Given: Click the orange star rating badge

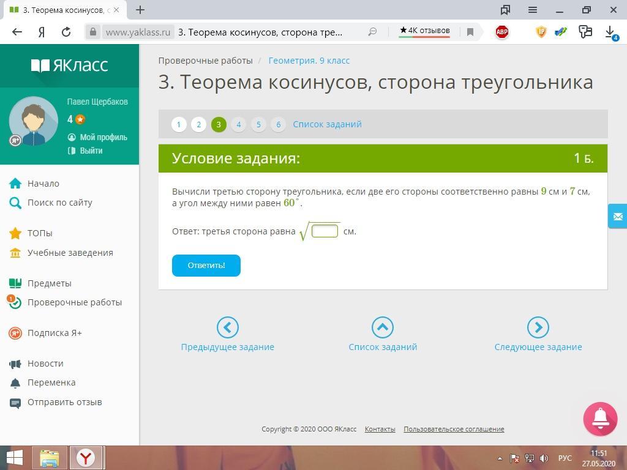Looking at the screenshot, I should [x=80, y=119].
